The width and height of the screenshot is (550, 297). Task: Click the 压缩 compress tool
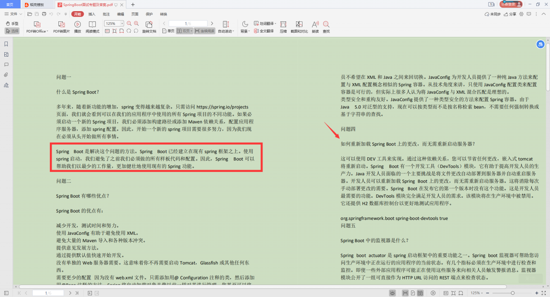pyautogui.click(x=283, y=27)
